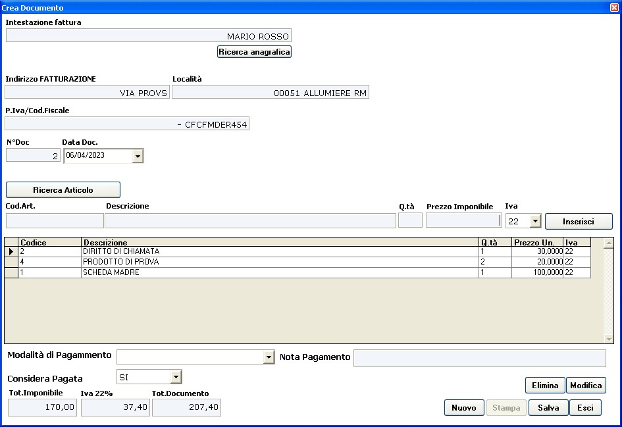Exit with the Esci button

tap(586, 407)
